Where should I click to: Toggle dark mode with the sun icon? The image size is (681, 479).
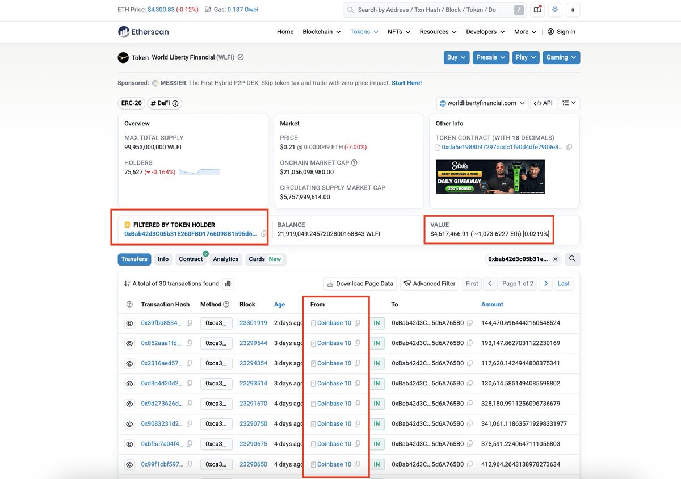(x=555, y=10)
